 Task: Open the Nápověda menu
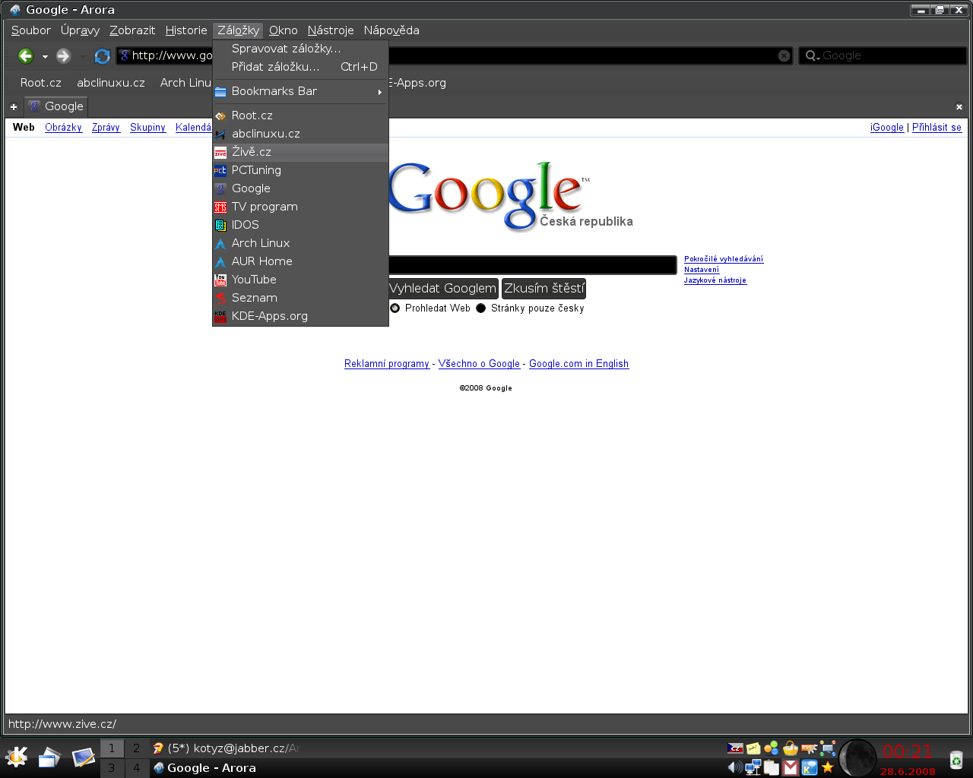[x=391, y=30]
